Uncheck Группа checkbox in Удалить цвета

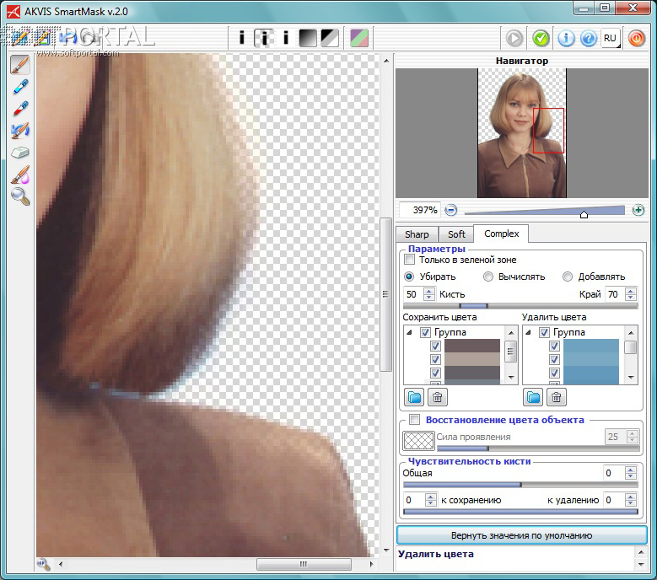tap(544, 332)
